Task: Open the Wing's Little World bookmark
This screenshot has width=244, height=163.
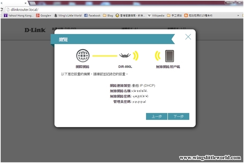Action: 67,16
